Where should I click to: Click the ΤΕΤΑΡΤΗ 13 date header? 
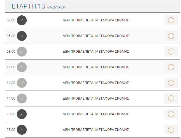tap(26, 6)
